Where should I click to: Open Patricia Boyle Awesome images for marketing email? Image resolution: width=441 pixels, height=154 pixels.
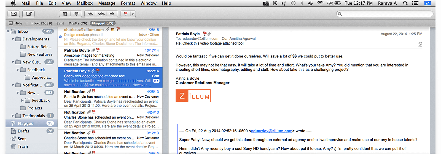110,57
